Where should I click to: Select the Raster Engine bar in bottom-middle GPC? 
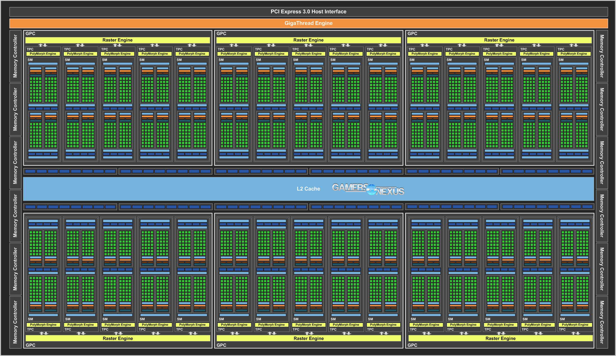pyautogui.click(x=308, y=338)
